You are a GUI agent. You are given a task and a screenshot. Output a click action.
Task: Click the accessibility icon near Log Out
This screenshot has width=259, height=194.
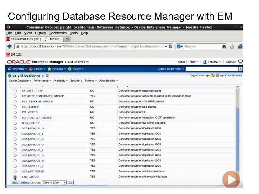tap(240, 62)
